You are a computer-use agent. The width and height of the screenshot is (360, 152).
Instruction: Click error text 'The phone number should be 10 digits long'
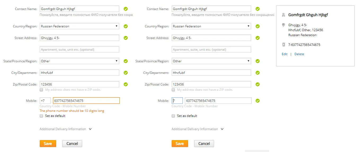tap(72, 111)
